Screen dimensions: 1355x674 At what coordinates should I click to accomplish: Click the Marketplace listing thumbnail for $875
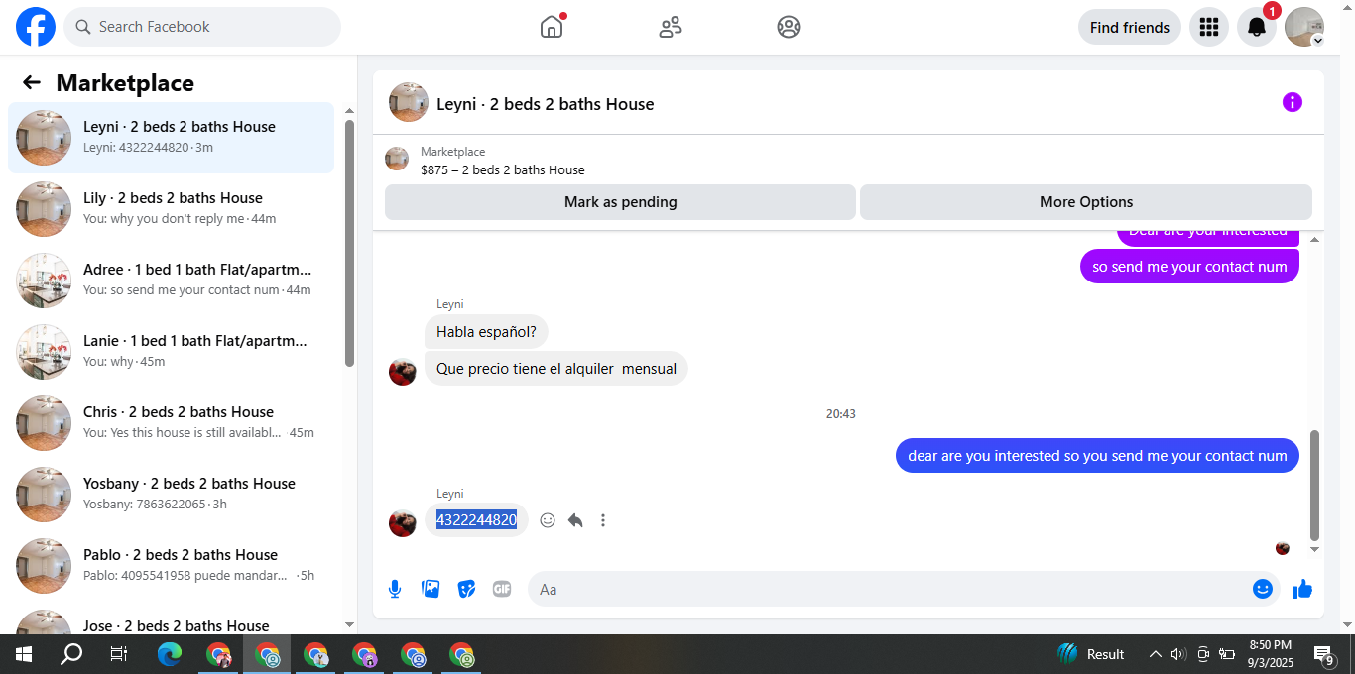(x=397, y=159)
